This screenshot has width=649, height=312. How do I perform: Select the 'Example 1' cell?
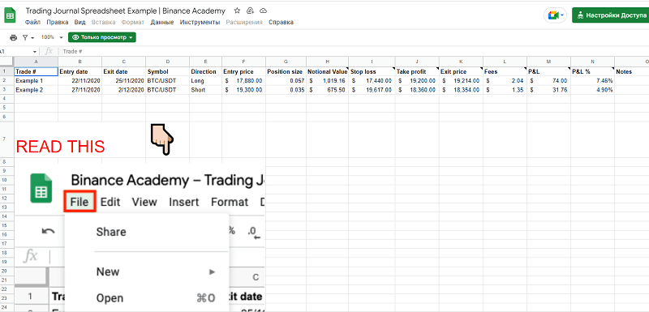pyautogui.click(x=36, y=80)
